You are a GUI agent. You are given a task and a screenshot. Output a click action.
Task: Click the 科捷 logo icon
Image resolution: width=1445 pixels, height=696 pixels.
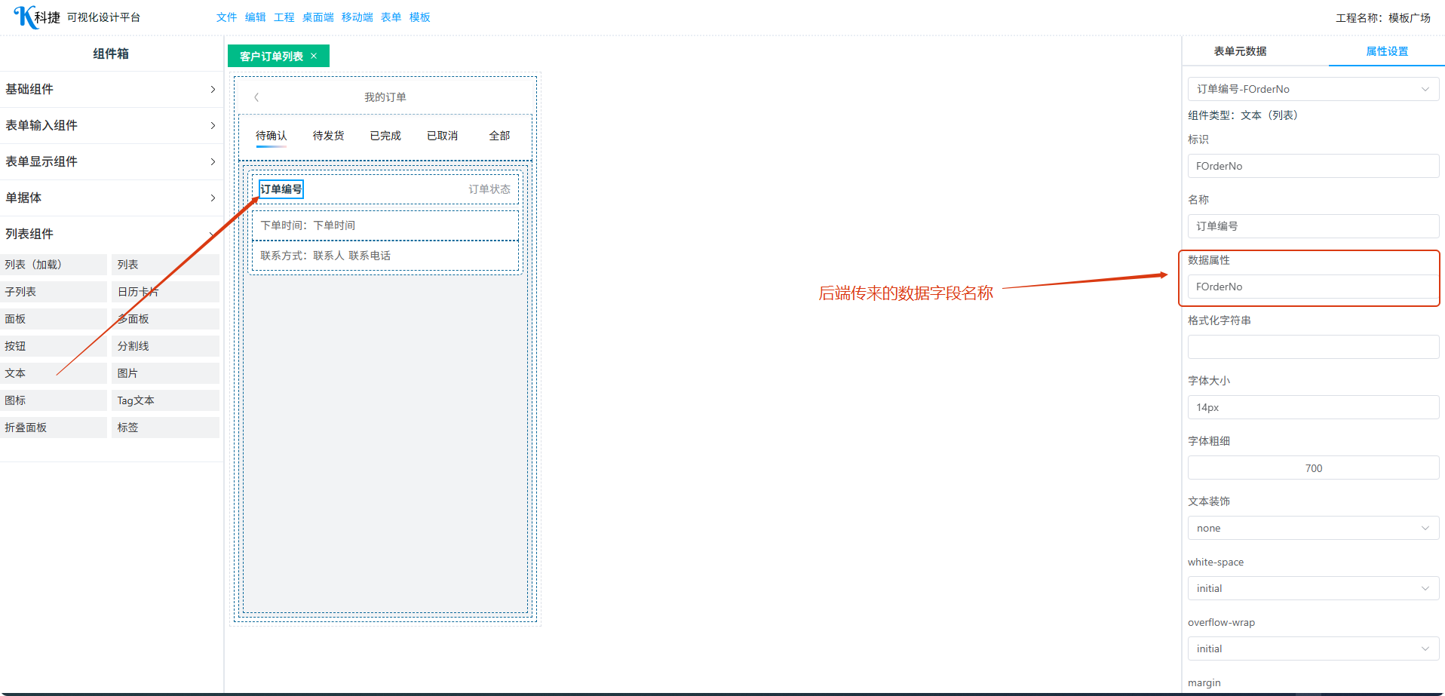(x=26, y=17)
